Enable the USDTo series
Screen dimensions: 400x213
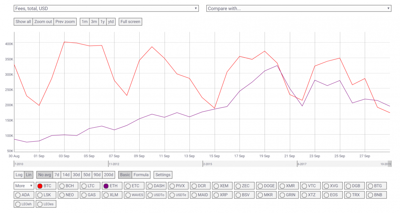tap(156, 195)
